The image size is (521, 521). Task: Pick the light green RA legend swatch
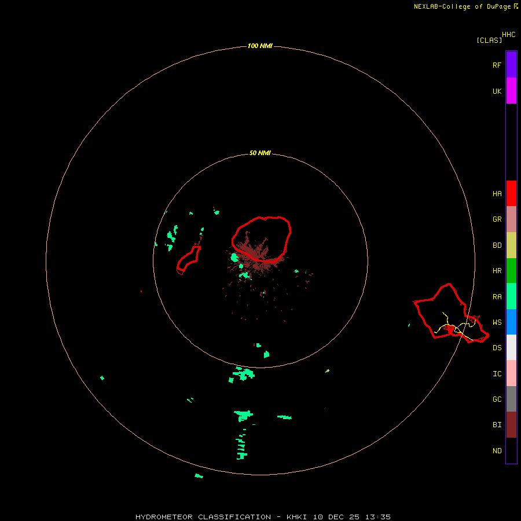(x=511, y=296)
